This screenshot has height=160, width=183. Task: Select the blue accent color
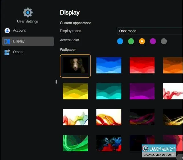(x=120, y=41)
